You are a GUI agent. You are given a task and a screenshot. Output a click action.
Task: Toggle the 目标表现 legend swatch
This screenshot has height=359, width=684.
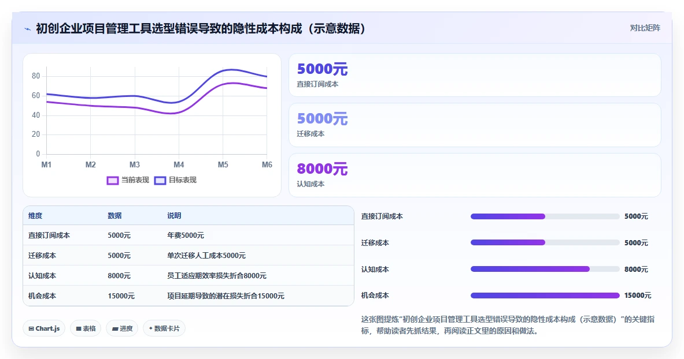pyautogui.click(x=160, y=181)
